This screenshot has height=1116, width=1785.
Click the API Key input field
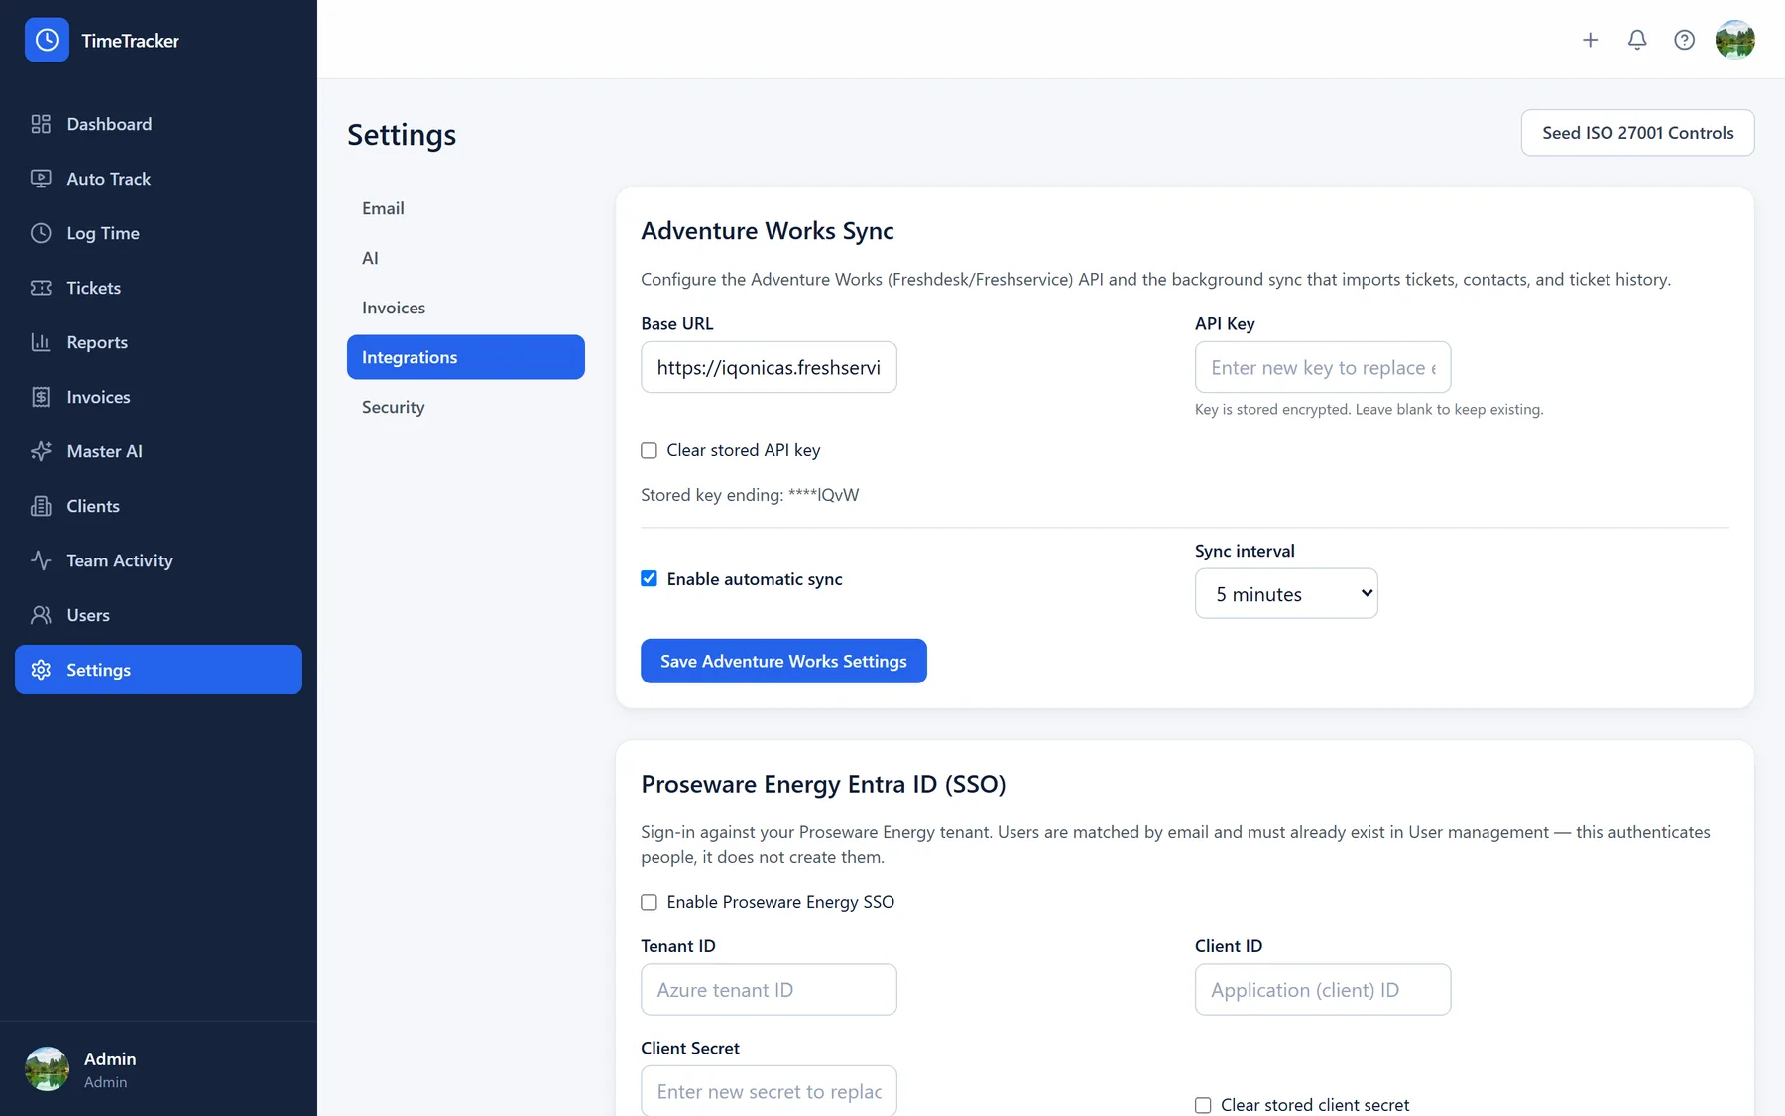pyautogui.click(x=1323, y=367)
